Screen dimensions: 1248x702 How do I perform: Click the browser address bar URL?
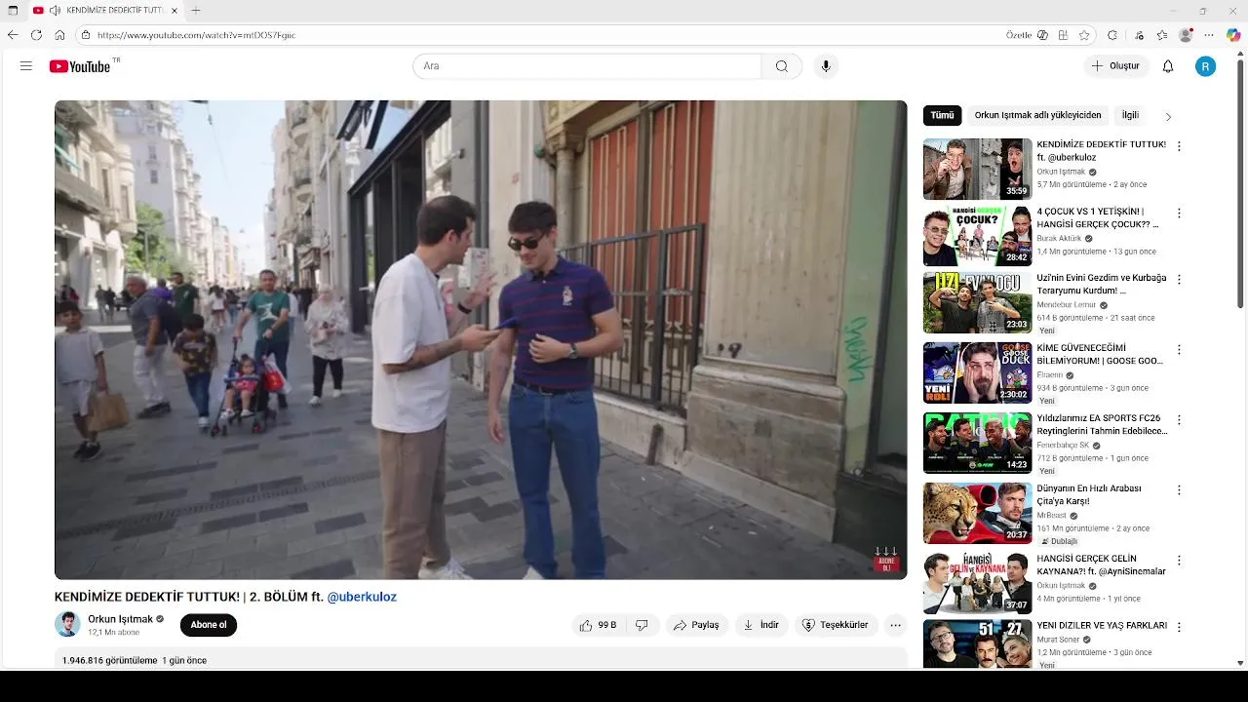click(x=196, y=35)
